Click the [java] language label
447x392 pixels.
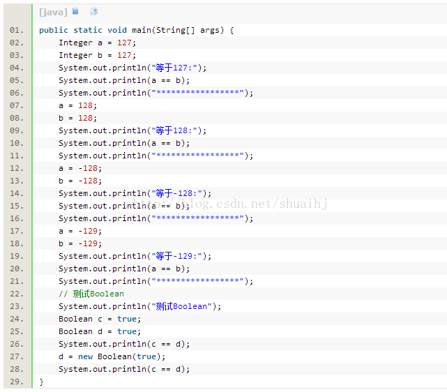[x=53, y=12]
